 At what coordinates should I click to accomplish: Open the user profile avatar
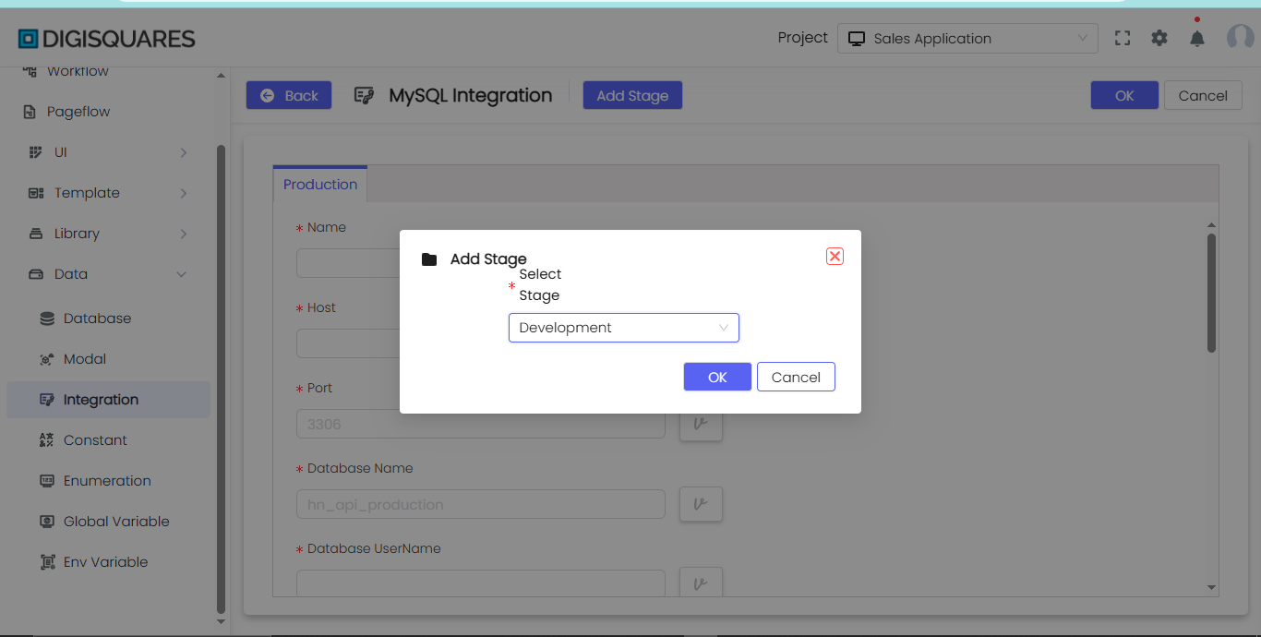[x=1240, y=37]
